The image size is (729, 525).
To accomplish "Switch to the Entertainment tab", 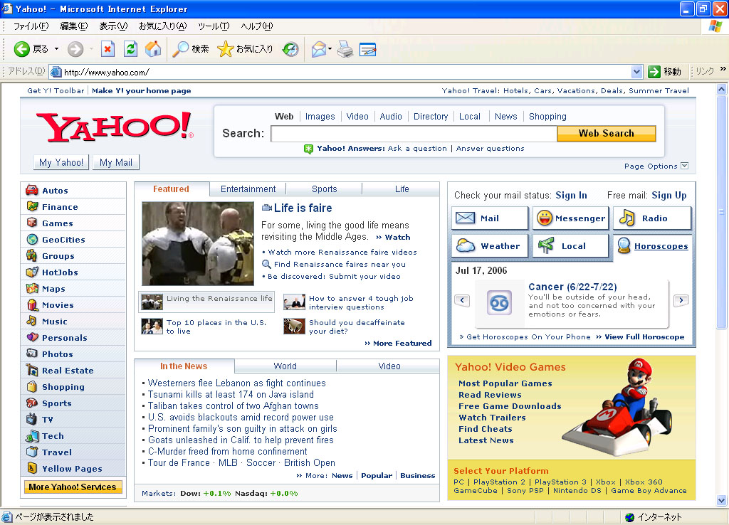I will pos(248,189).
